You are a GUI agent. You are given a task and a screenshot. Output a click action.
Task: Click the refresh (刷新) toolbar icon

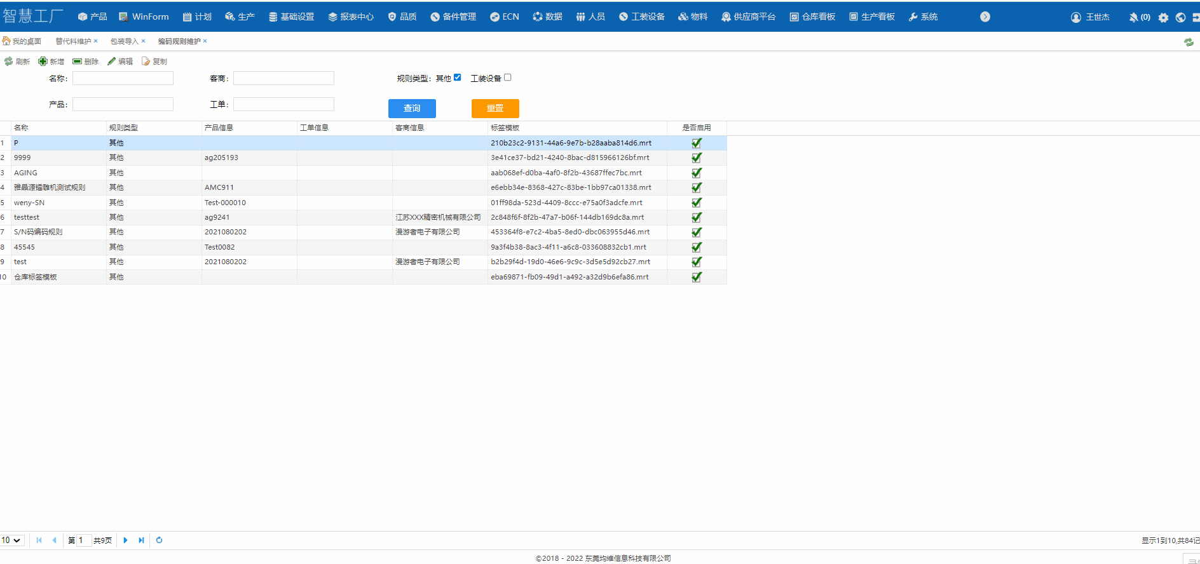click(x=9, y=62)
